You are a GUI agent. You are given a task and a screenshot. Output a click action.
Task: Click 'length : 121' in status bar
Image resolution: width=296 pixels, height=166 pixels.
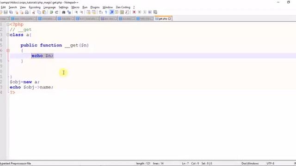click(x=143, y=163)
